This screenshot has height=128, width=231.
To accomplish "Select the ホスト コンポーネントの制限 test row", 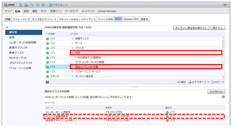I will click(133, 62).
